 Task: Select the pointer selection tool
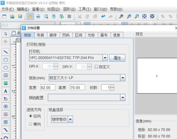tap(6, 34)
